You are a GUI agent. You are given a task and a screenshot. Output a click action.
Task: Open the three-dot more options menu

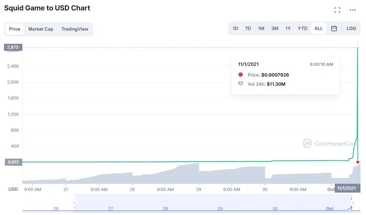click(x=353, y=10)
